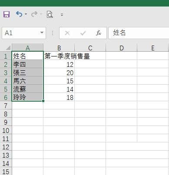Select column A header
Image resolution: width=169 pixels, height=175 pixels.
click(27, 48)
